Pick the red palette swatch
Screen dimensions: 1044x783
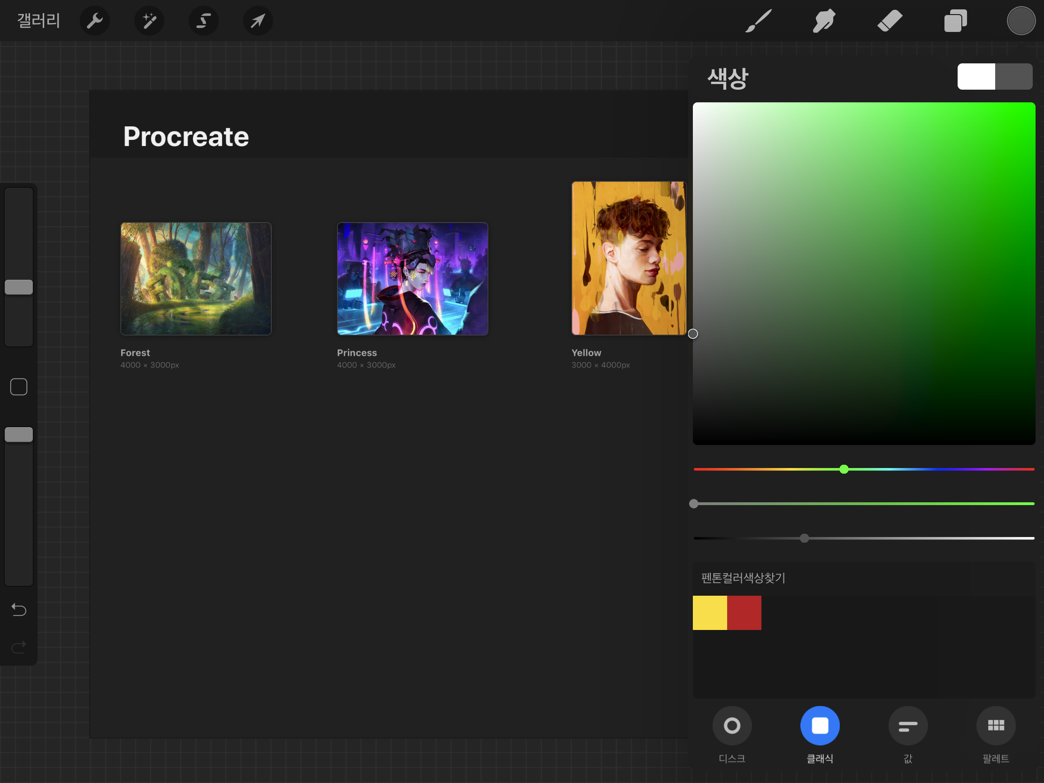tap(745, 613)
